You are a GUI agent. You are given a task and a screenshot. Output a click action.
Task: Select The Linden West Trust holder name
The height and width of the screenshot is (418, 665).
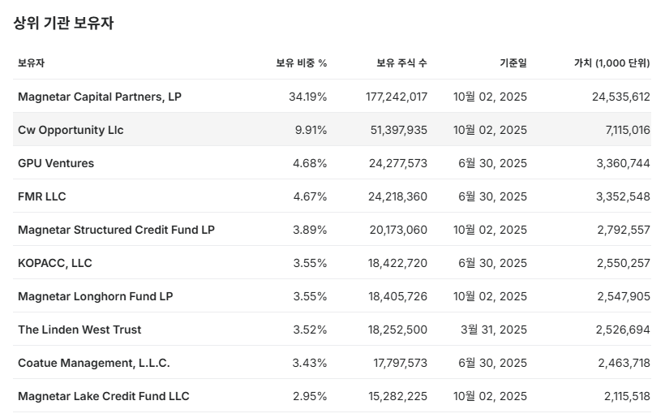point(79,330)
